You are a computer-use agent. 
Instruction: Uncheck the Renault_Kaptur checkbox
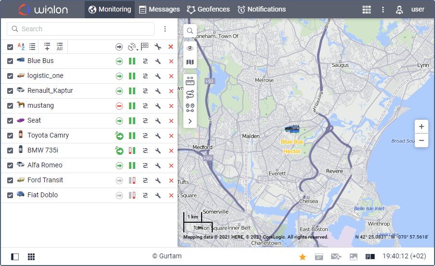pos(10,91)
